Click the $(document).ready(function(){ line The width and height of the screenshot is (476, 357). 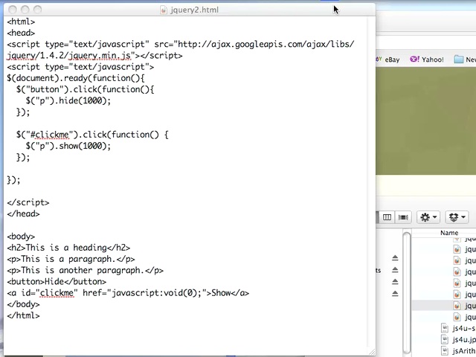tap(76, 78)
